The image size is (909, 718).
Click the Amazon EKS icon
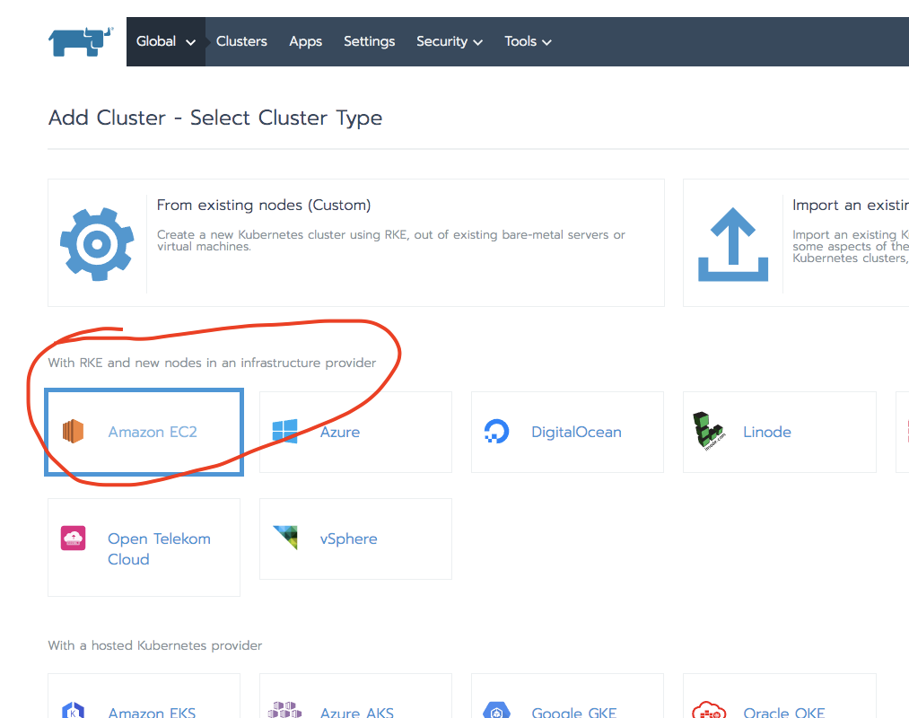tap(73, 710)
